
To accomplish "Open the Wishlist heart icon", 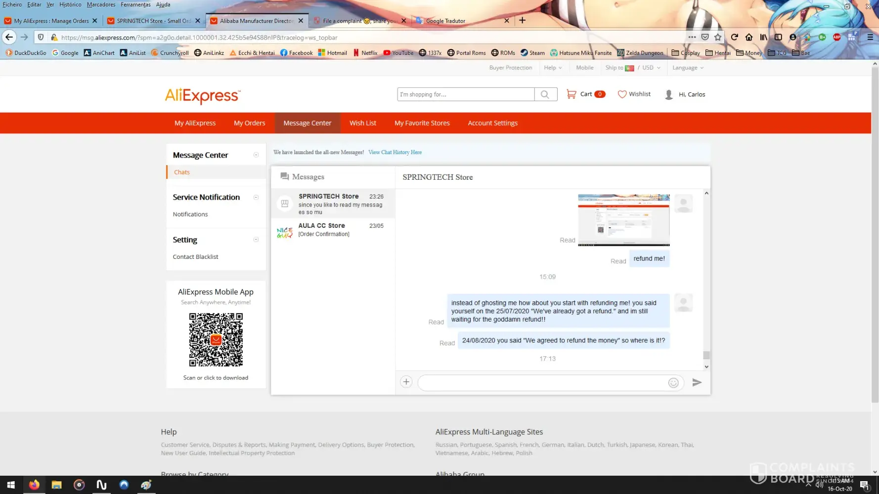I will (622, 94).
